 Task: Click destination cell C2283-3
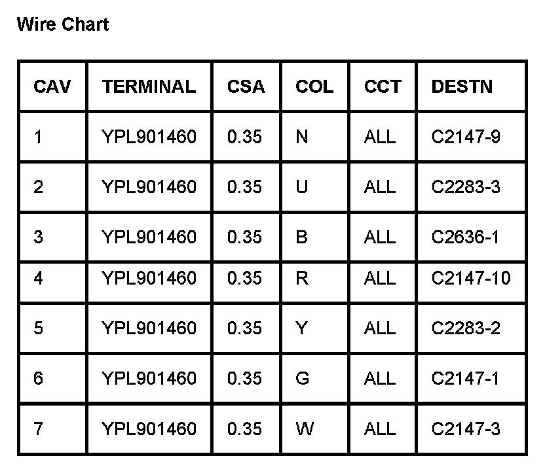466,187
